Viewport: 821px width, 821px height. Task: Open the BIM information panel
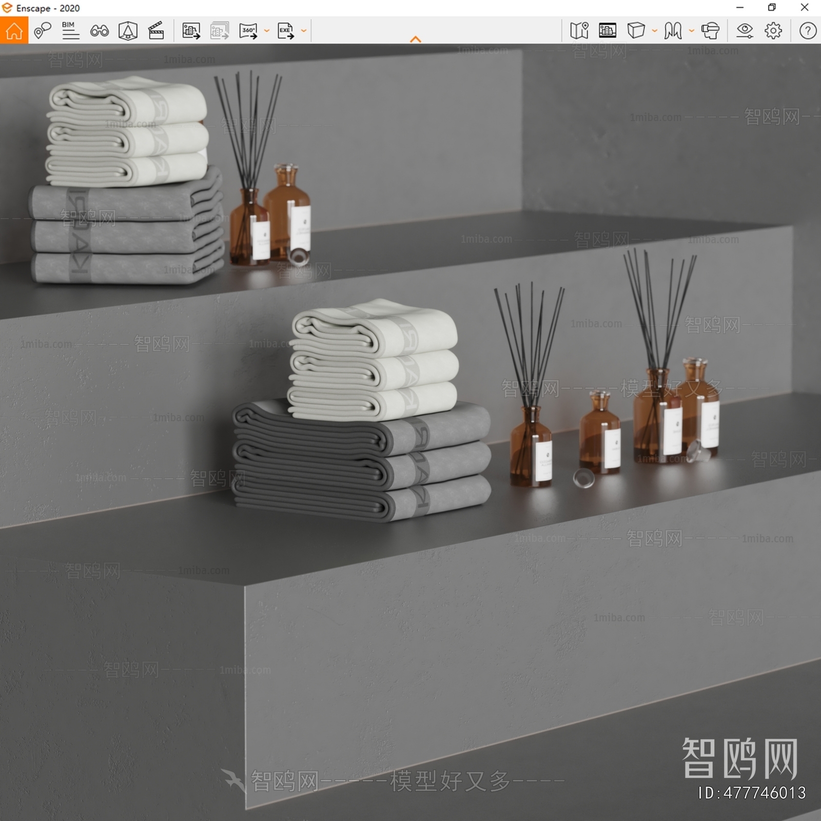[x=70, y=31]
